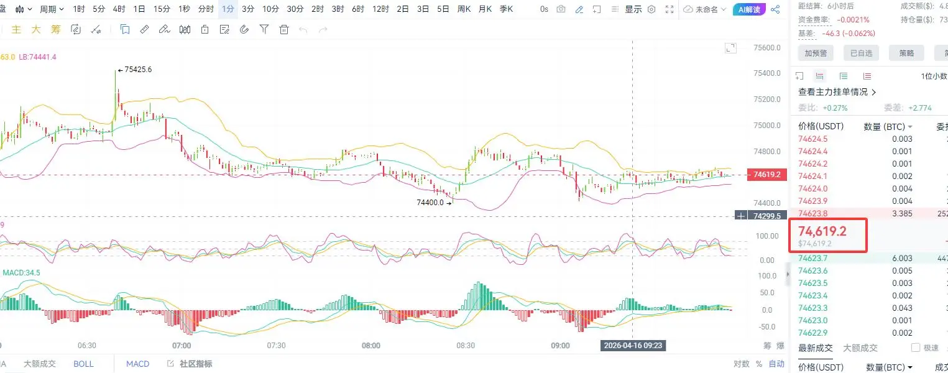Click the blue layers/copy drawing icon
This screenshot has width=948, height=373.
125,29
